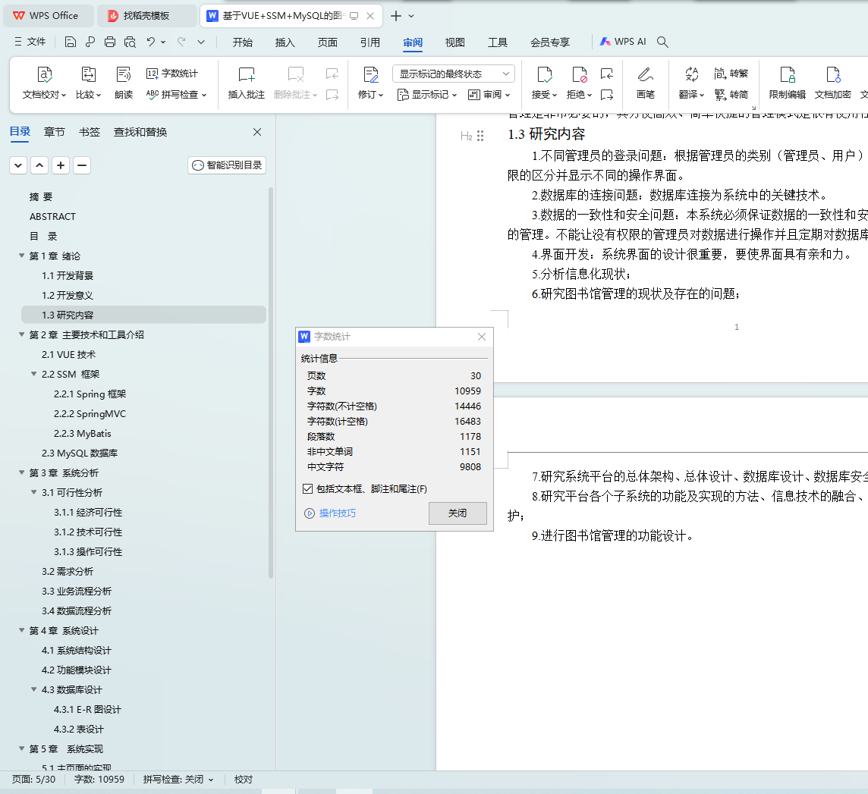The image size is (868, 794).
Task: Click the plus promote-level button in outline pane
Action: 61,165
